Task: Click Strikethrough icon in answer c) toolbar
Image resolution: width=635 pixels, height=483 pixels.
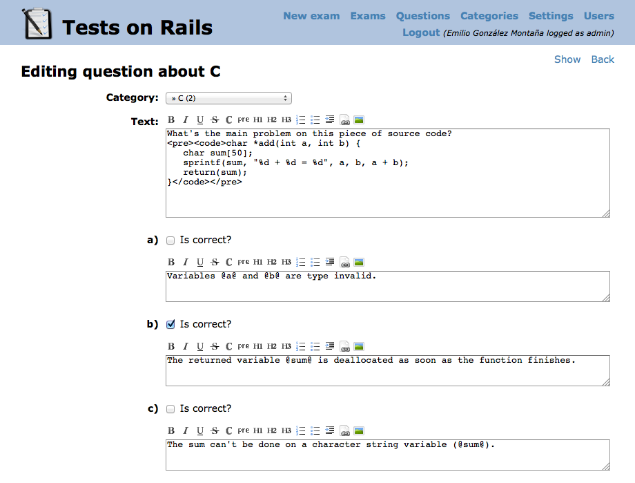Action: pos(215,430)
